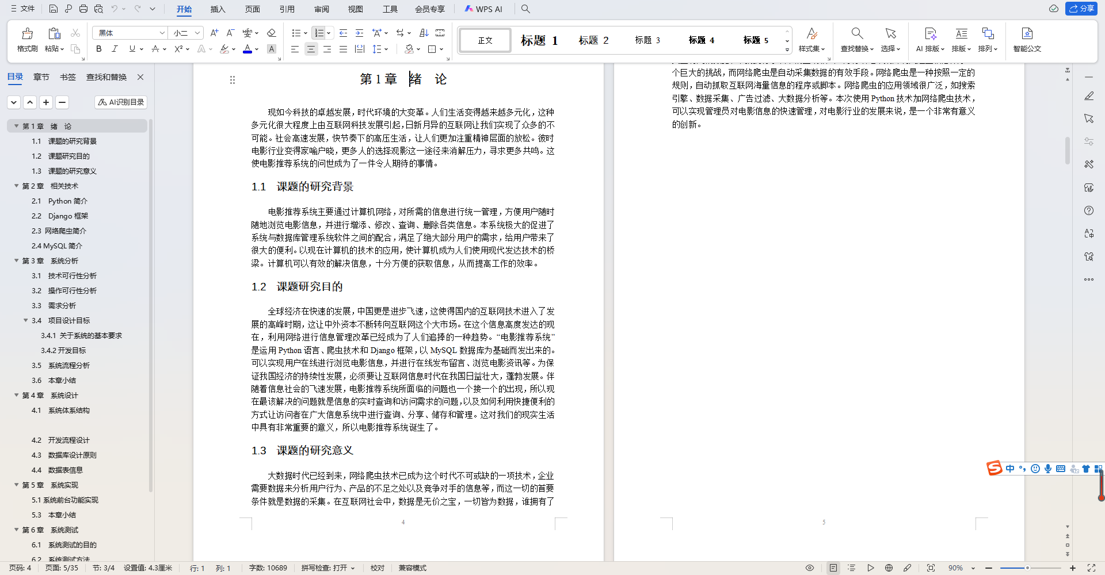
Task: Click the search icon next to WPS AI
Action: pos(525,9)
